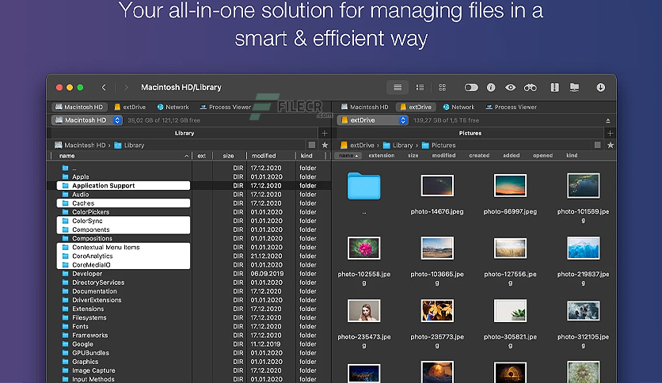Screen dimensions: 662x383
Task: Click the Quick Look eye icon
Action: click(x=511, y=87)
